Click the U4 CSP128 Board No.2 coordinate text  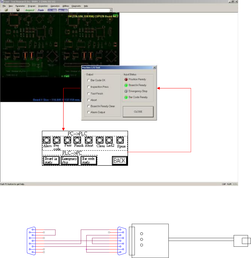coord(93,16)
